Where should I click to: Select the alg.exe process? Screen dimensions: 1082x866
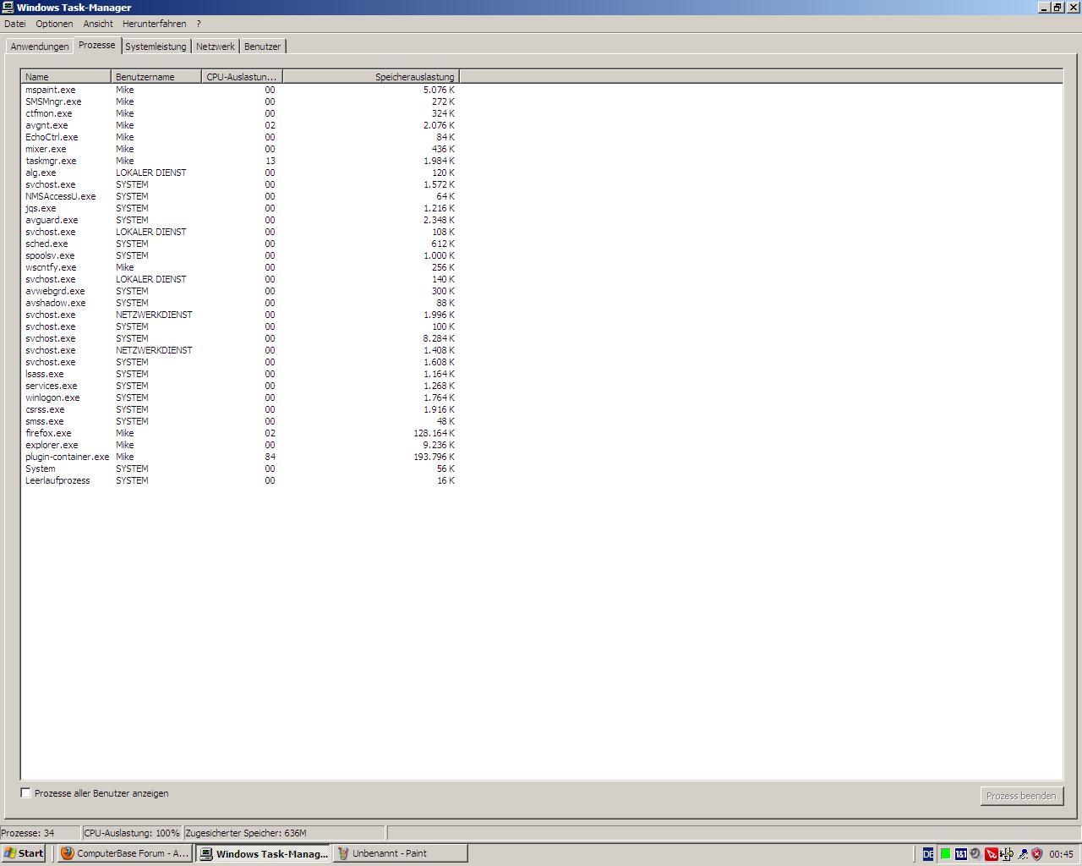[239, 173]
